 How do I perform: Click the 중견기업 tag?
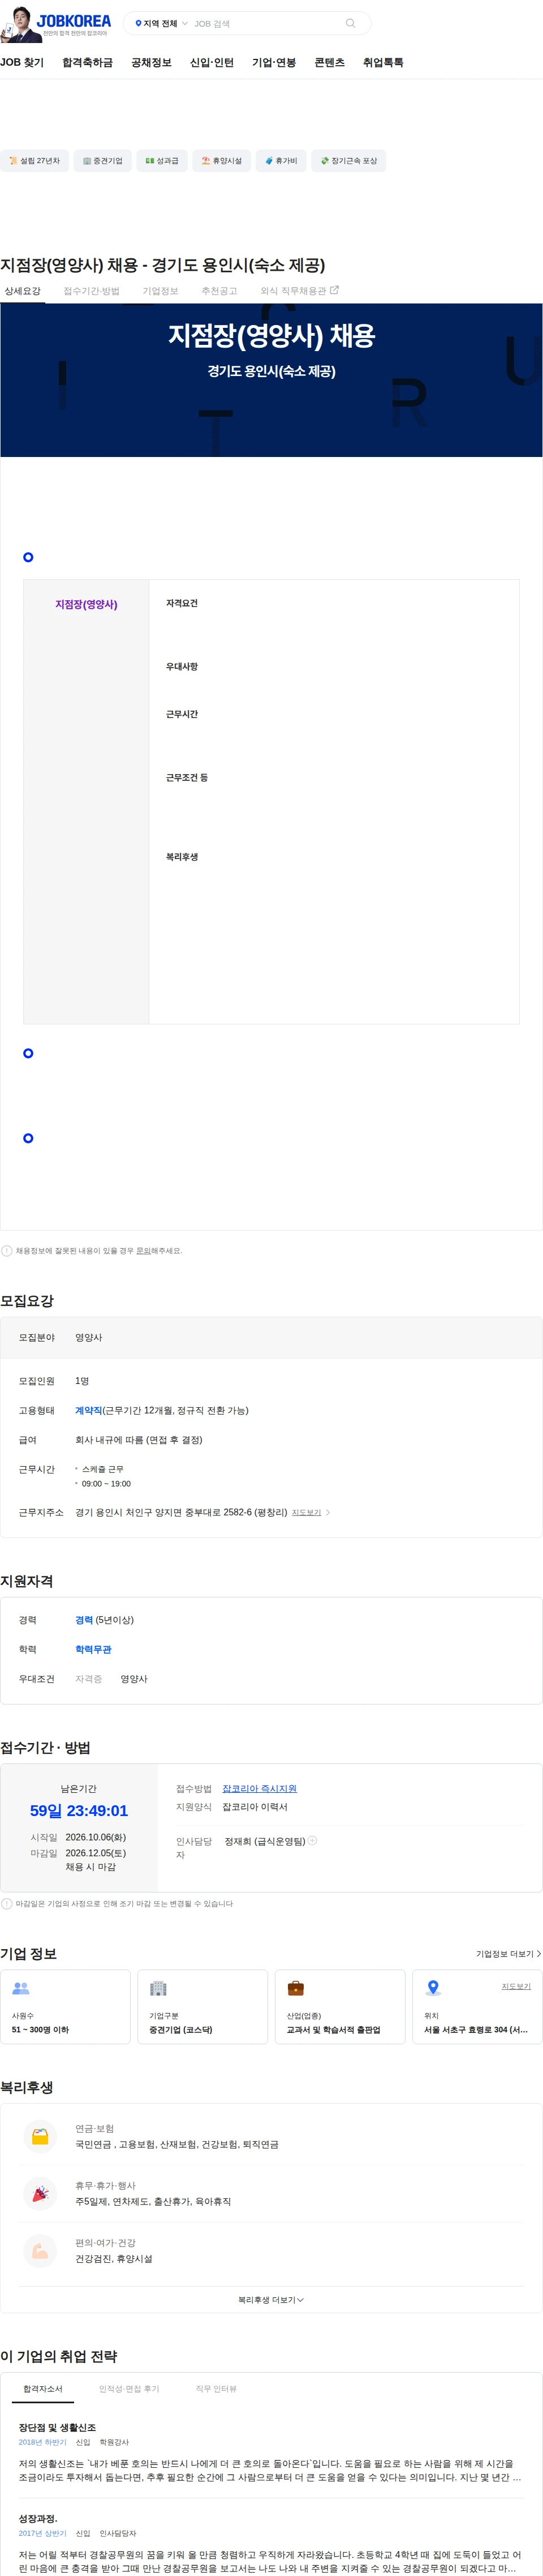pos(103,161)
